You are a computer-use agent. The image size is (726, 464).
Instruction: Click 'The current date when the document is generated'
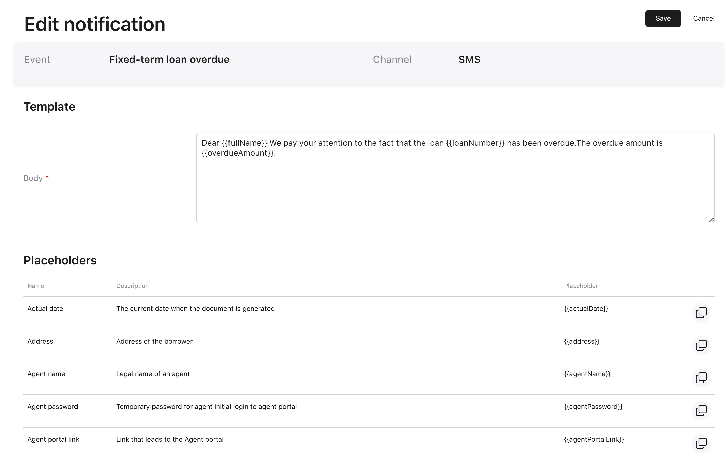pos(195,309)
